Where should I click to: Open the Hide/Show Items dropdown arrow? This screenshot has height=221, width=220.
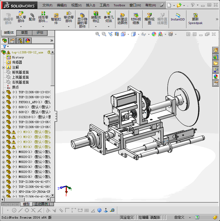pos(149,34)
